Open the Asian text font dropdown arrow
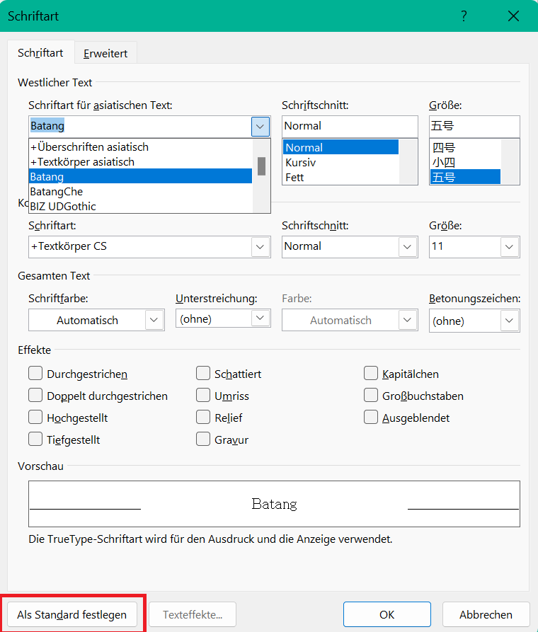 coord(261,127)
